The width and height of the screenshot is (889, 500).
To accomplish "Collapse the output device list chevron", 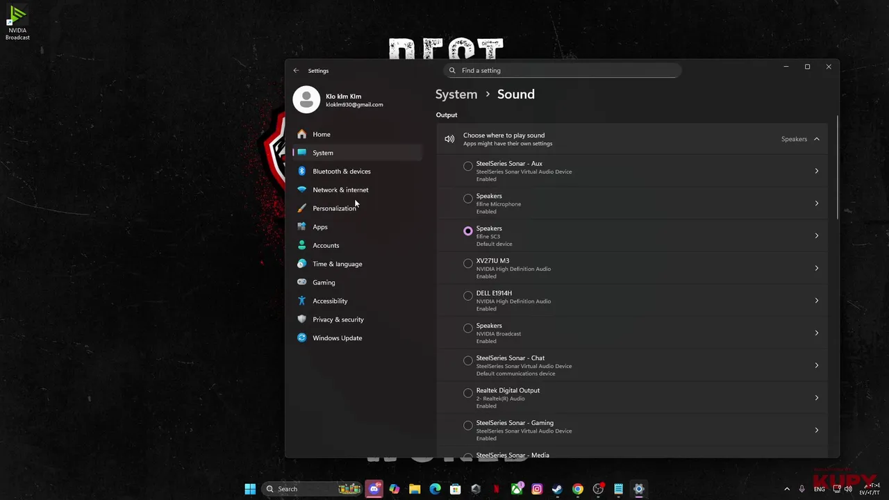I will pyautogui.click(x=817, y=139).
